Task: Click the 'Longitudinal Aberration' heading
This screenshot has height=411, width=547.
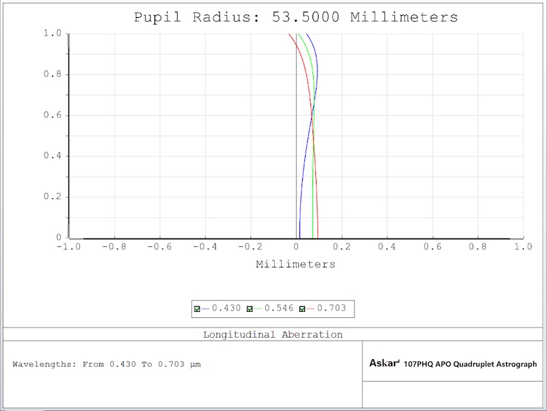Action: [273, 334]
